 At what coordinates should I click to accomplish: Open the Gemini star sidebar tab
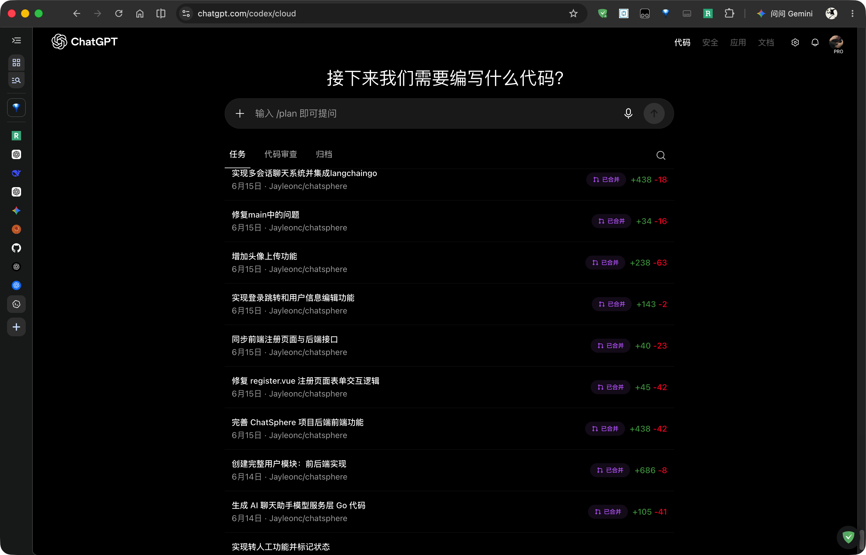pos(16,211)
